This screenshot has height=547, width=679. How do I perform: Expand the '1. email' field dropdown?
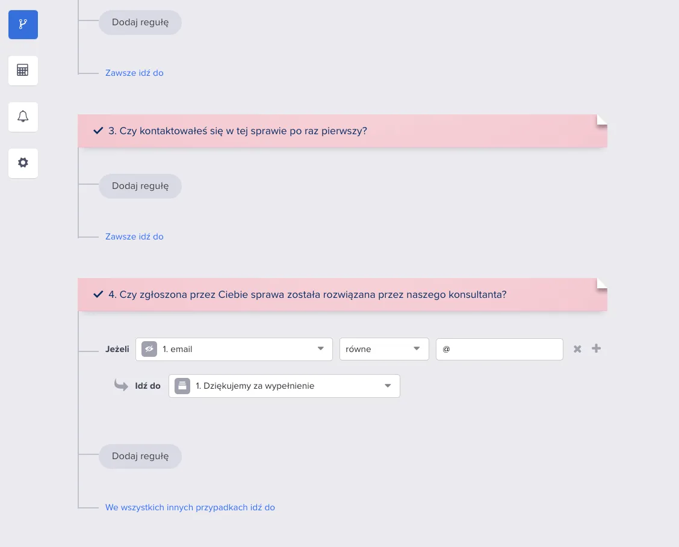click(x=234, y=349)
